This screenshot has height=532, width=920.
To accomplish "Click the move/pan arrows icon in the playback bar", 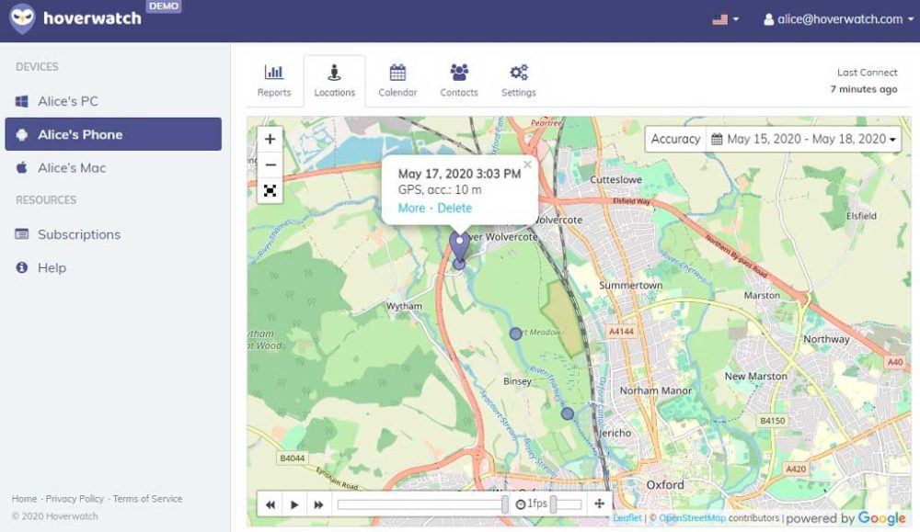I will point(599,504).
